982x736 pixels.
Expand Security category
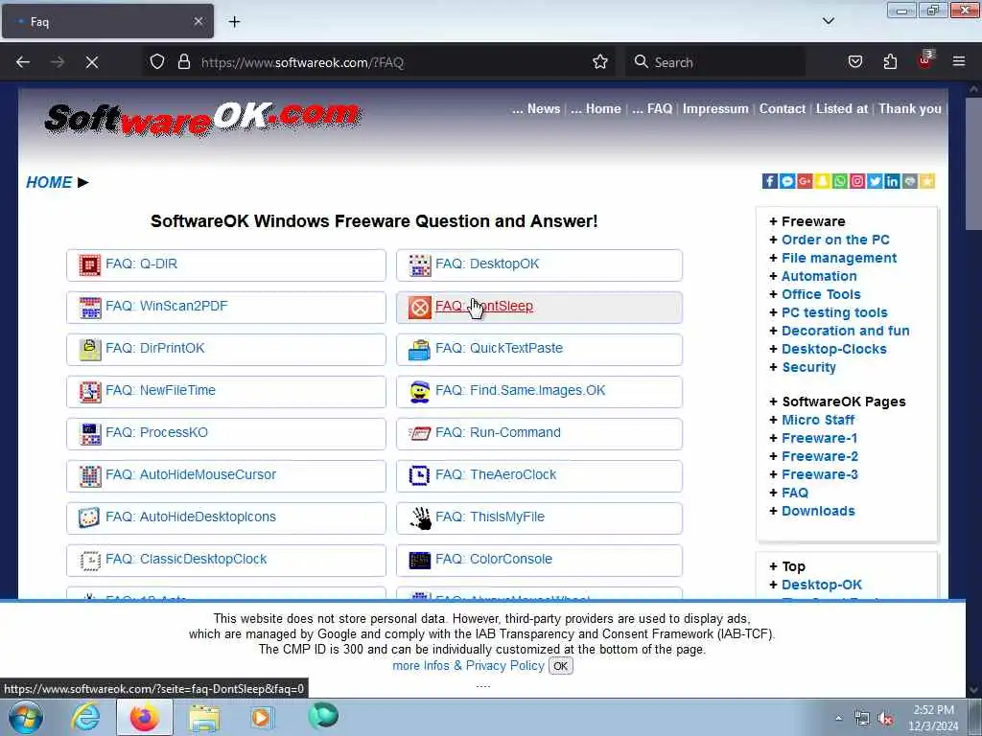pyautogui.click(x=808, y=367)
